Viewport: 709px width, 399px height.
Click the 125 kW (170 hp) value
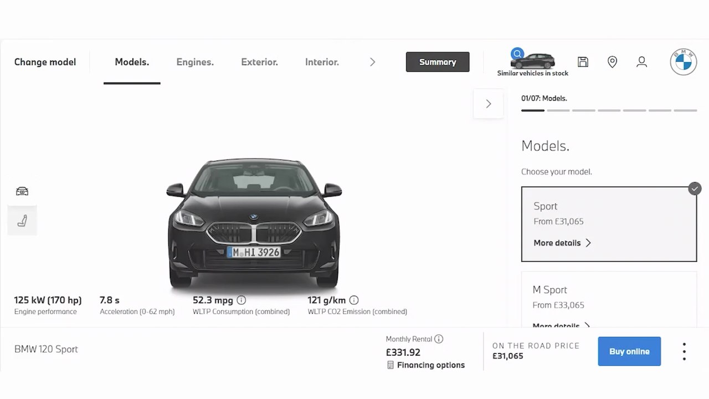(48, 300)
